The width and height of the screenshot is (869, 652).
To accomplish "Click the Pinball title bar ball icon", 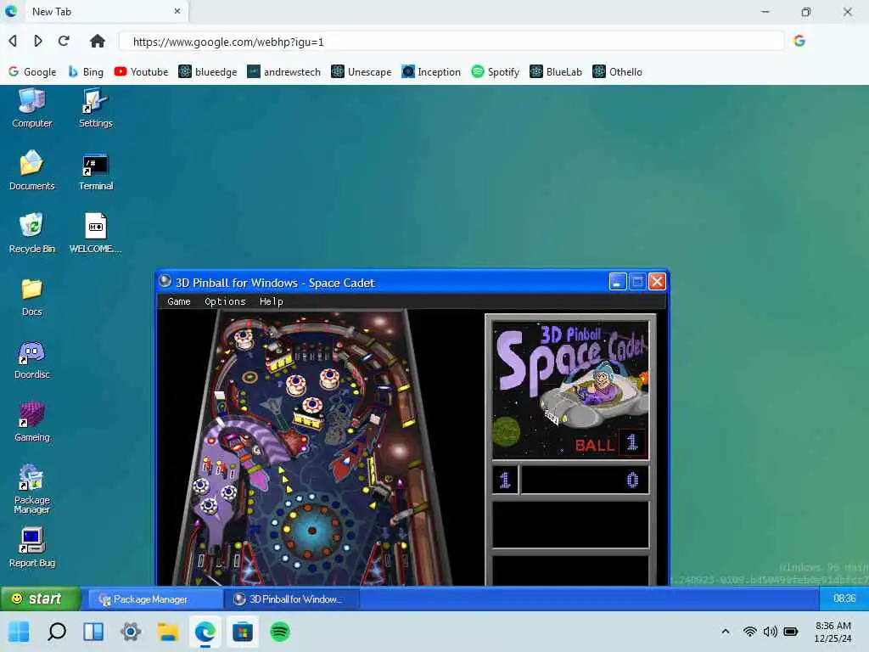I will click(165, 281).
